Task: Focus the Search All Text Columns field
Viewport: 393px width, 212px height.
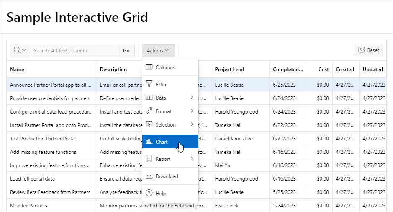Action: pyautogui.click(x=74, y=50)
